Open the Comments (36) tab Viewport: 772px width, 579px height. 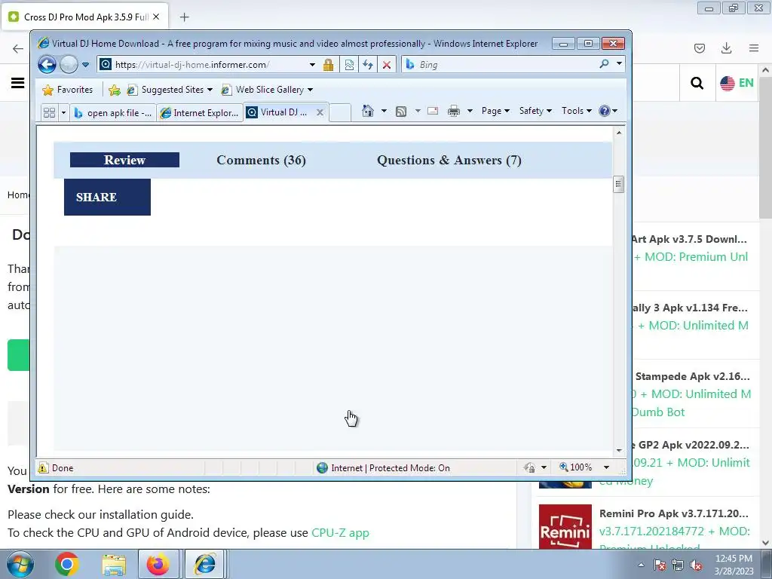(x=262, y=160)
